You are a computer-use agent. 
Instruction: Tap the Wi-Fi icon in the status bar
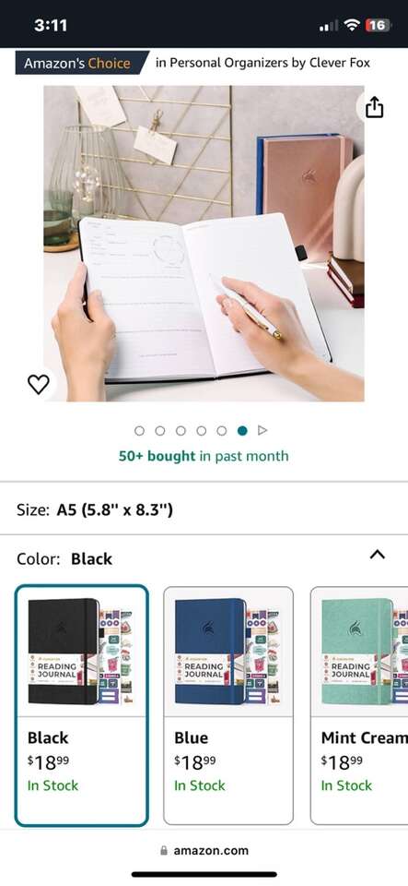click(x=352, y=25)
